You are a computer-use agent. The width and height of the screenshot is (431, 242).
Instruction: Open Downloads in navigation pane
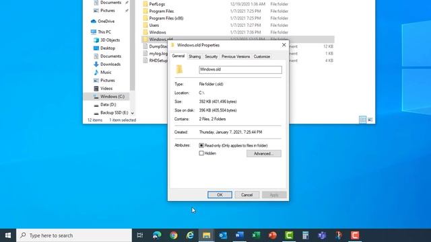pos(110,65)
